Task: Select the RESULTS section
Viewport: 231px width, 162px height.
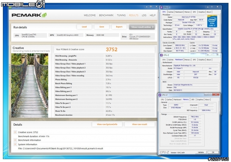Action: pyautogui.click(x=134, y=15)
